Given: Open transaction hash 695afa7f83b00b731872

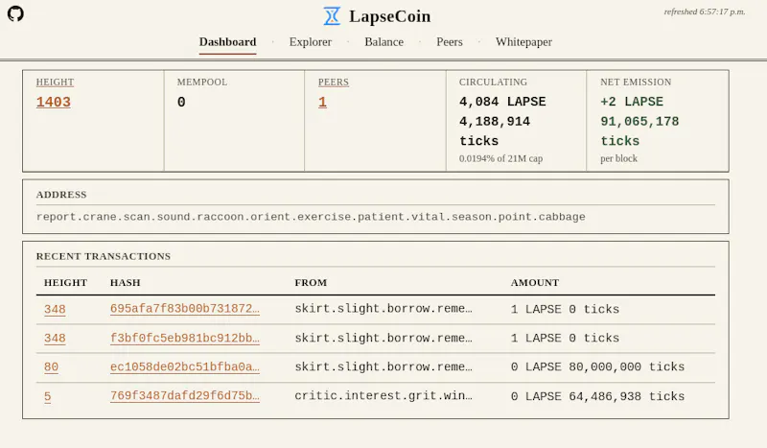Looking at the screenshot, I should pyautogui.click(x=185, y=309).
